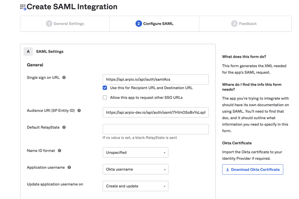
Task: Click the step 2 circle icon
Action: pos(139,23)
